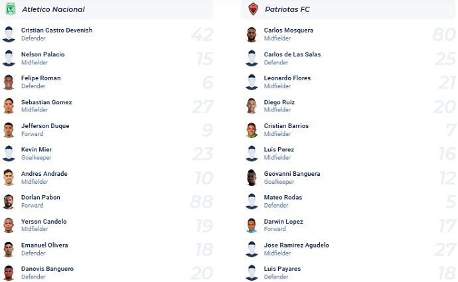Click Emanuel Olivera's player photo

pyautogui.click(x=9, y=249)
